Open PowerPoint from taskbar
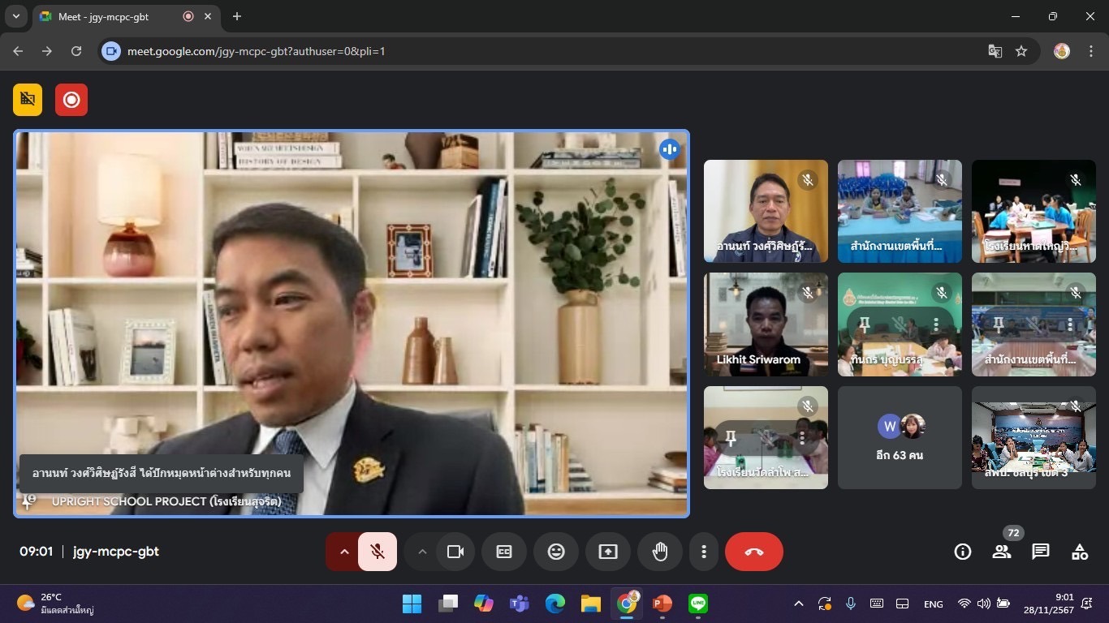Screen dimensions: 1109x623 click(x=662, y=604)
